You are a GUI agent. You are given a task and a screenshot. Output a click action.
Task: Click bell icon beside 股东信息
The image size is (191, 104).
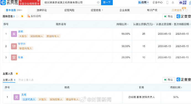22,16
